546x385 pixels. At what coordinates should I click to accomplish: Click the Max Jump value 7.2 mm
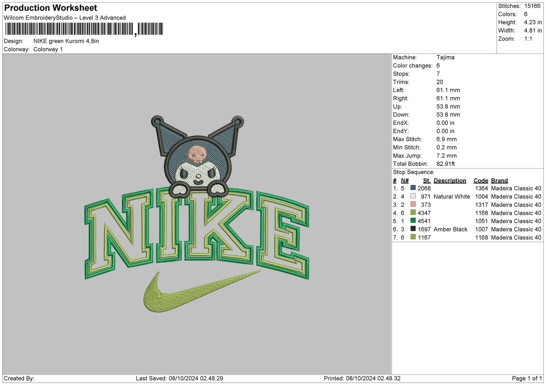[447, 156]
